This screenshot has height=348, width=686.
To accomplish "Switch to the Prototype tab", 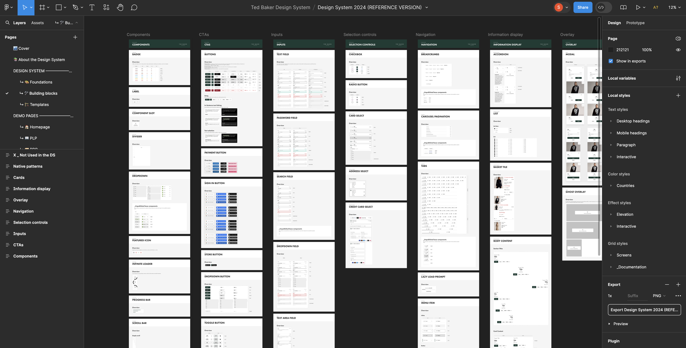I will [x=635, y=23].
